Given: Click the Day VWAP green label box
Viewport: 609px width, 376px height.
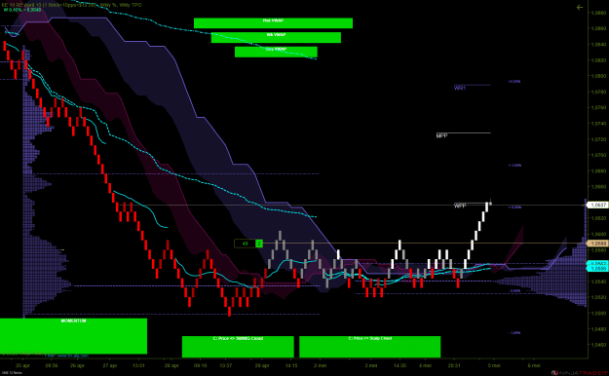Looking at the screenshot, I should (x=276, y=52).
